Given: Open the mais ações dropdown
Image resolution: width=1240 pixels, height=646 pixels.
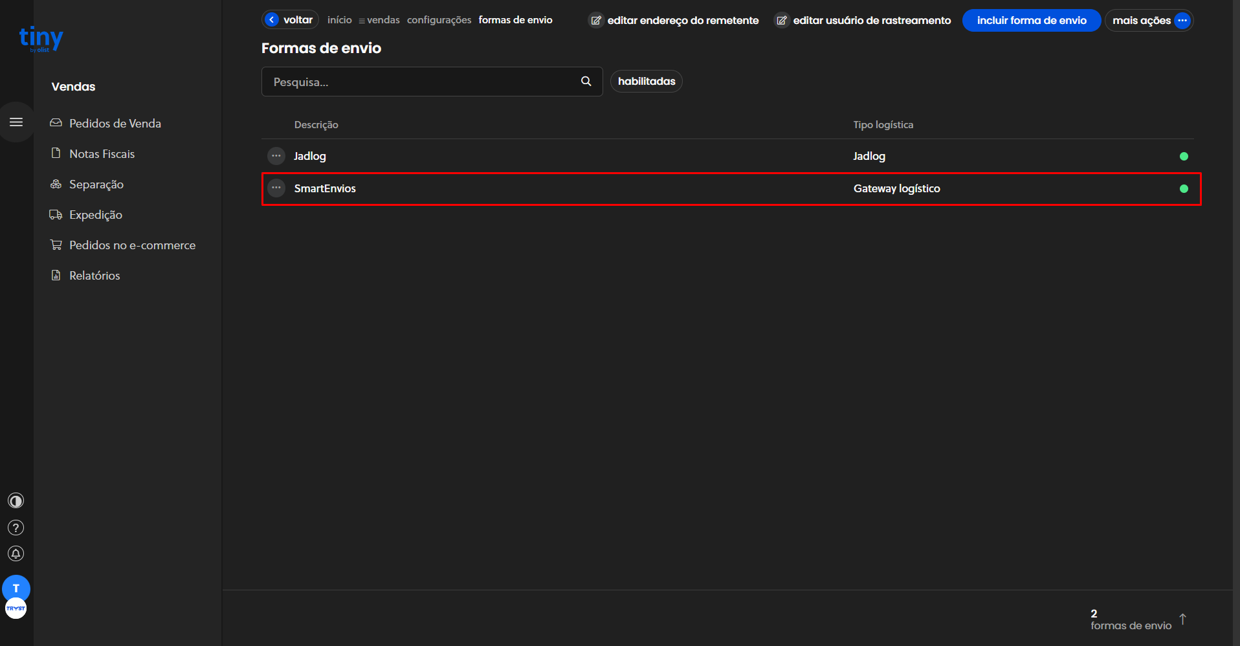Looking at the screenshot, I should click(1149, 21).
